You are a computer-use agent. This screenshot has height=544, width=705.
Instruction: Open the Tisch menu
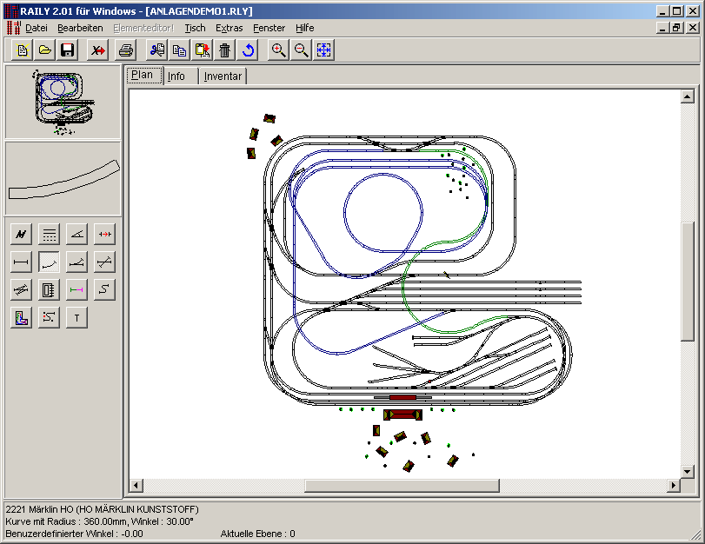tap(195, 28)
